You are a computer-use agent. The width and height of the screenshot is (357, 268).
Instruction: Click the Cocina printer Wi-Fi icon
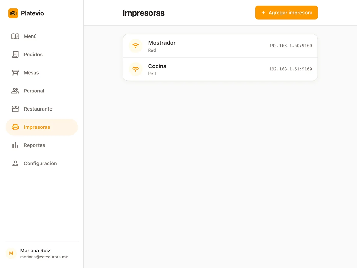[136, 69]
